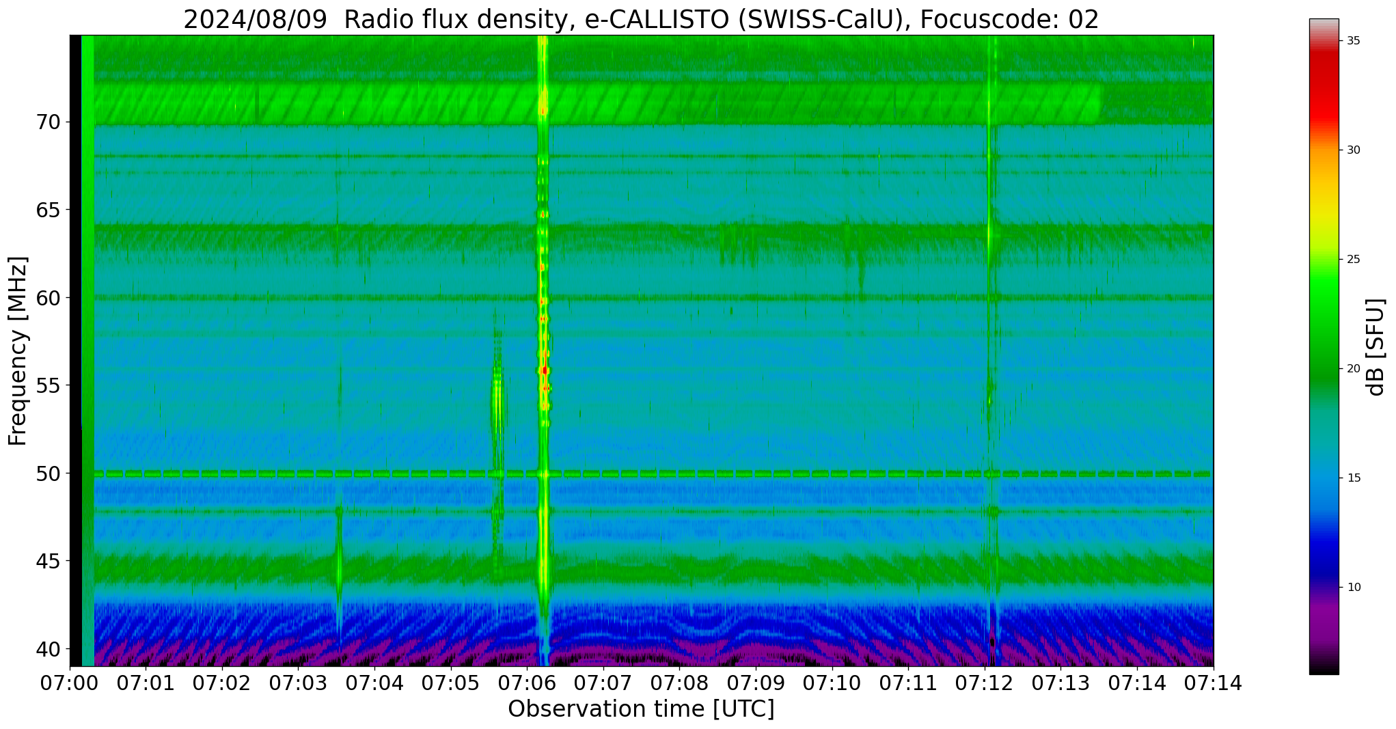Click the 07:03 time tick label
1396x729 pixels.
299,683
